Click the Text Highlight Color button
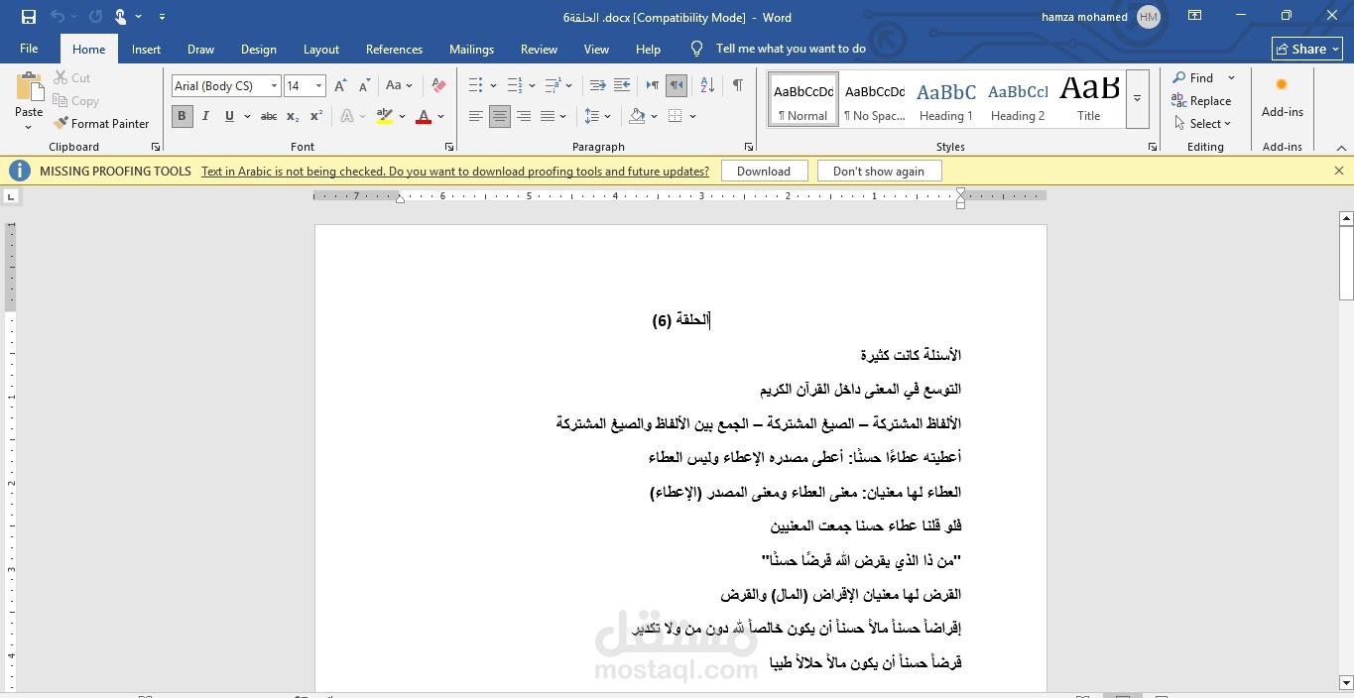This screenshot has width=1354, height=698. coord(385,117)
